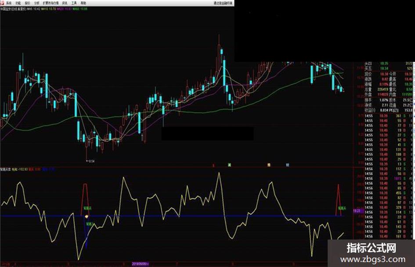This screenshot has width=415, height=267.
Task: Click the small red marker below candlestick chart
Action: [x=213, y=165]
